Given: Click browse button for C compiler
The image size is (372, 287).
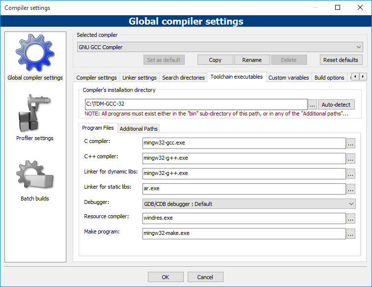Looking at the screenshot, I should [x=350, y=143].
